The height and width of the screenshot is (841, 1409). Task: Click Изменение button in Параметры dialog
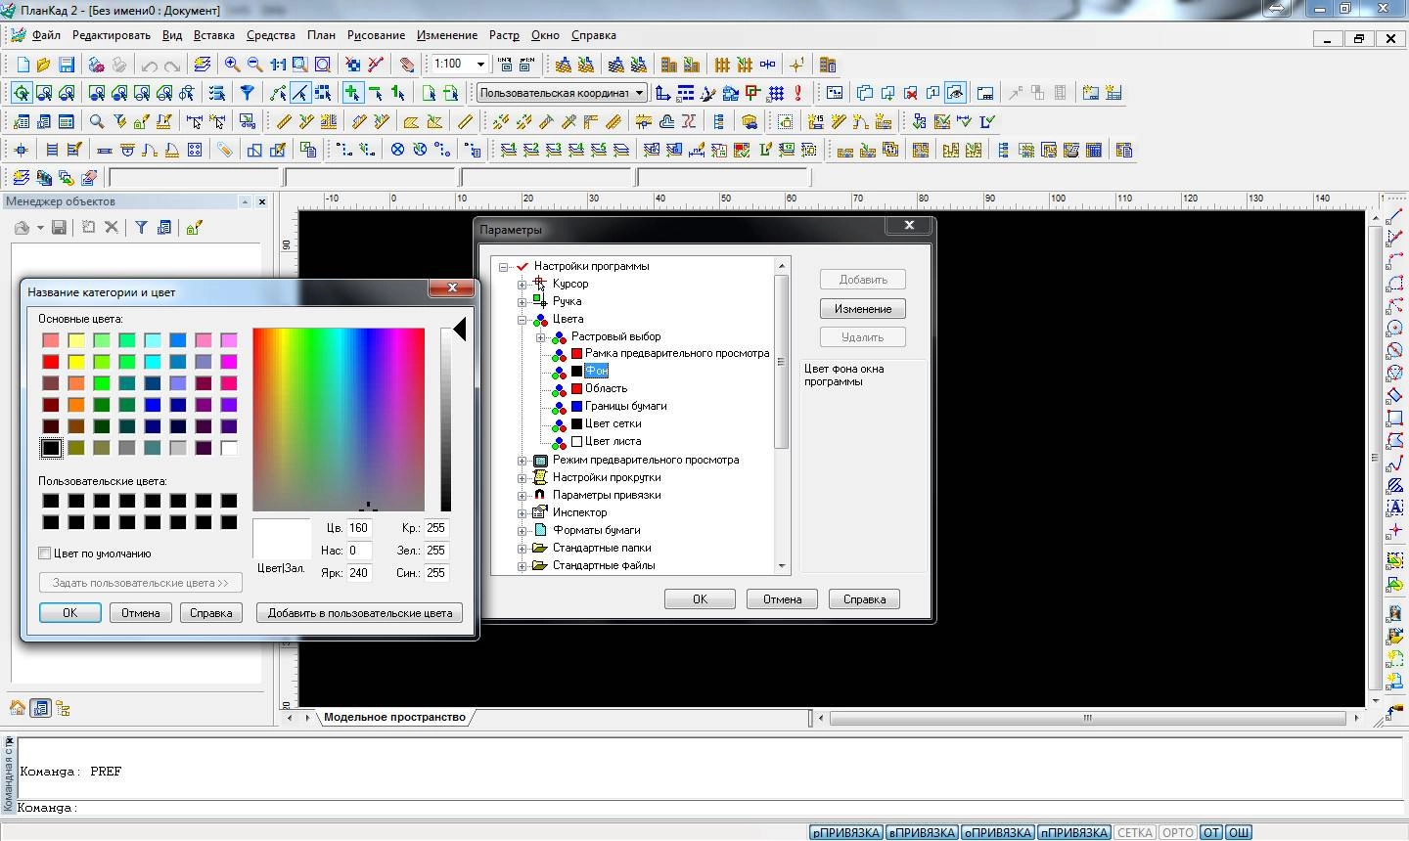[x=863, y=308]
